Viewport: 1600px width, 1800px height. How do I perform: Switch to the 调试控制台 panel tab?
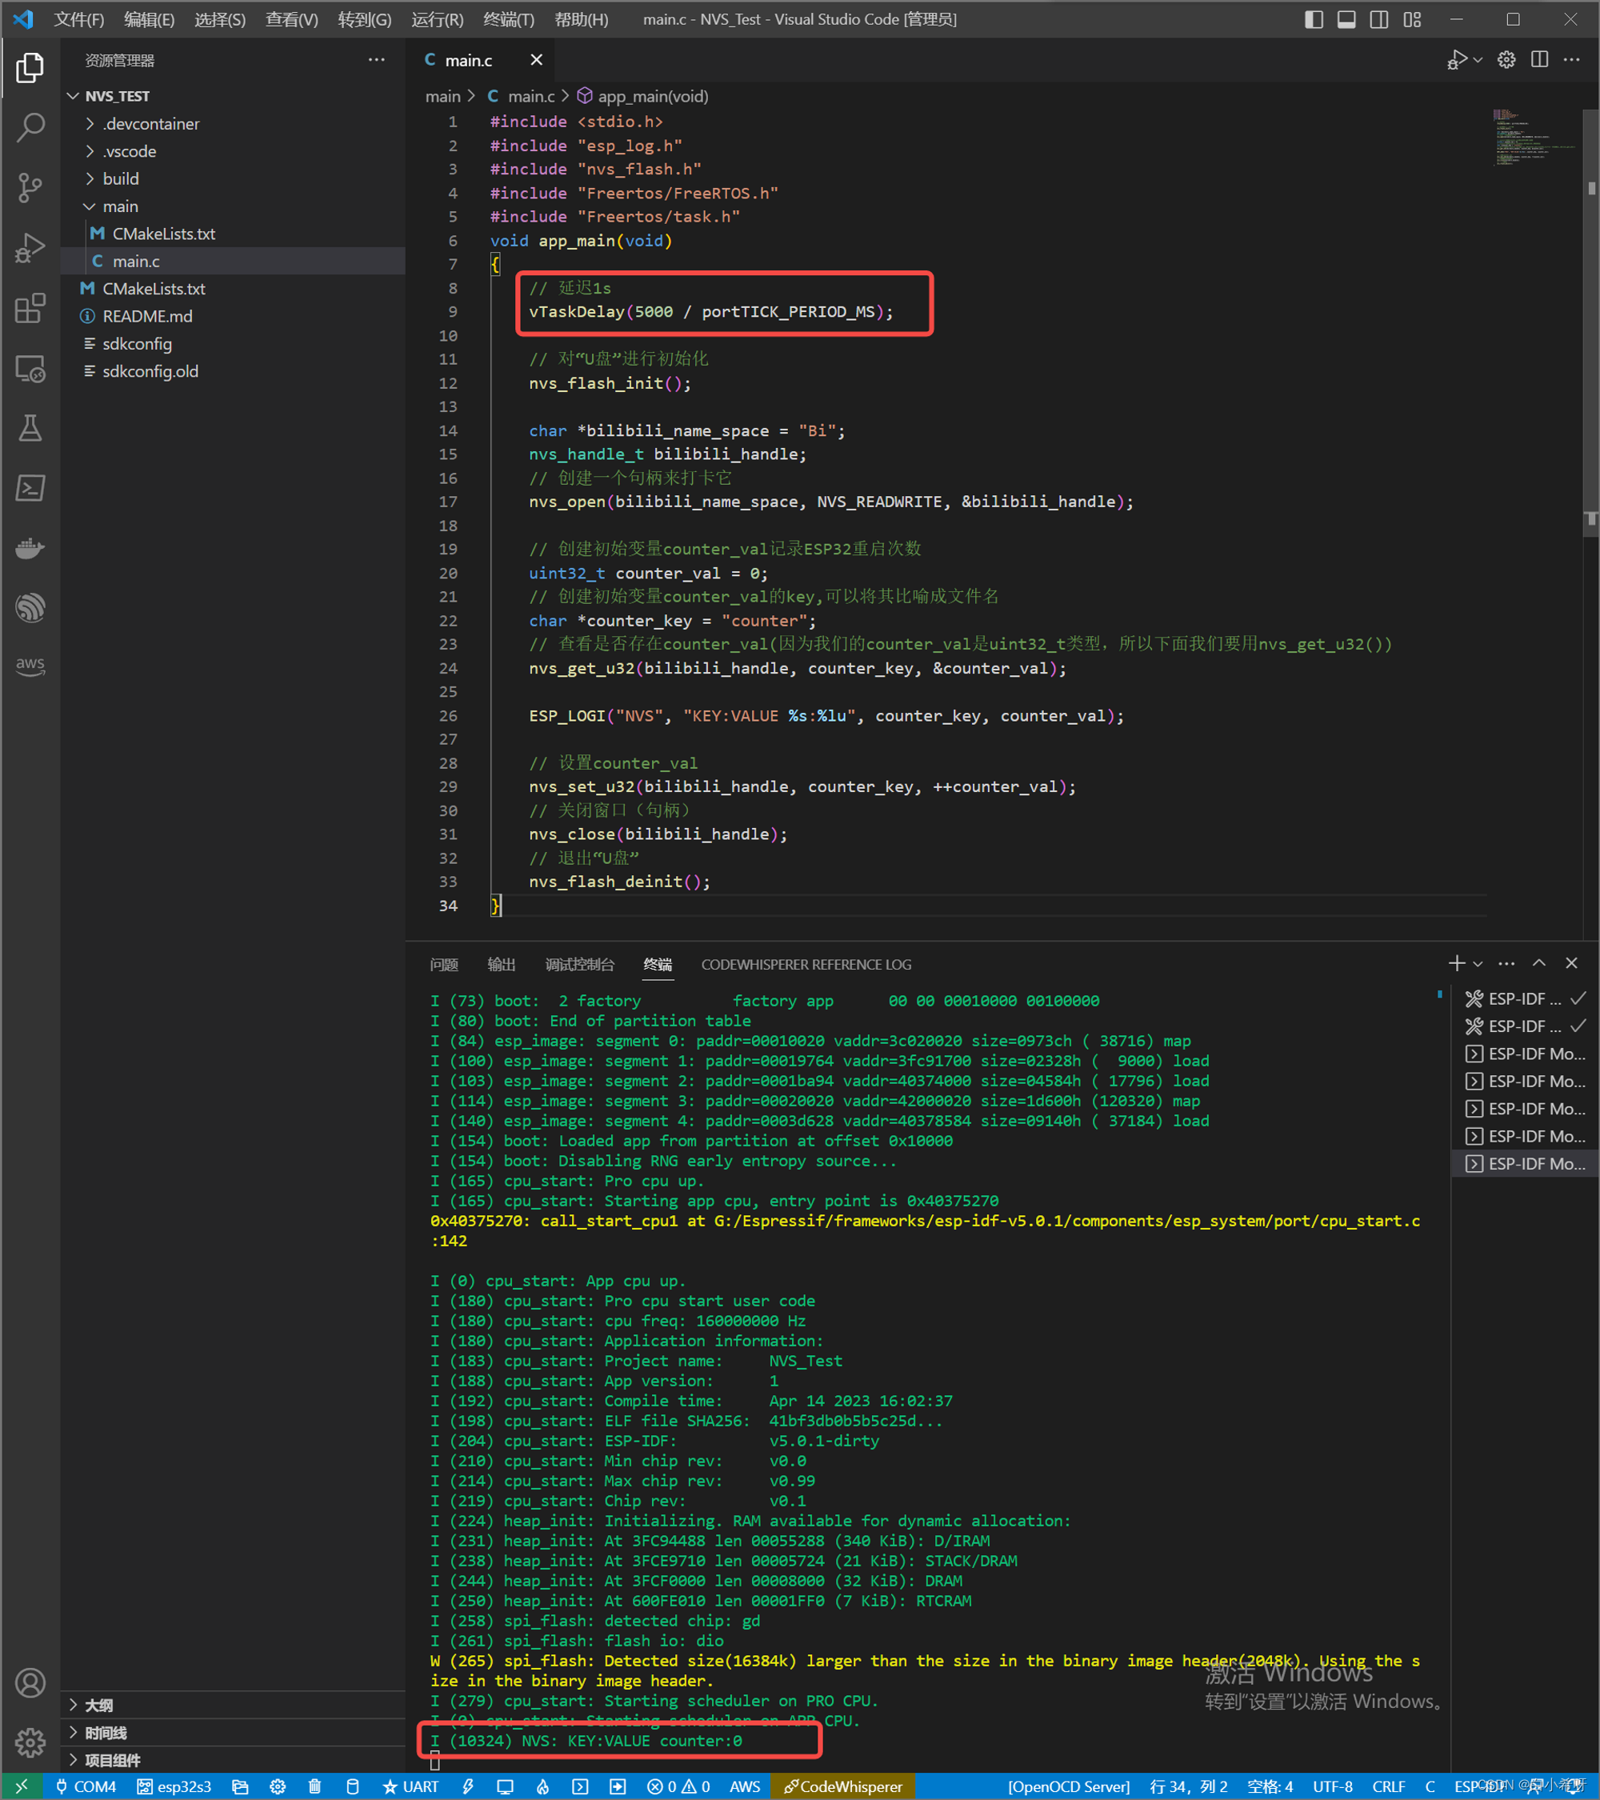(578, 964)
